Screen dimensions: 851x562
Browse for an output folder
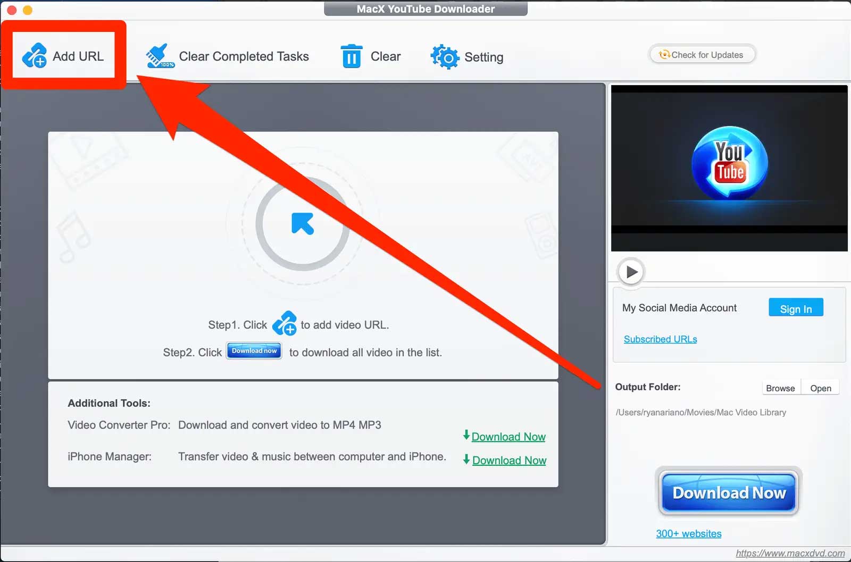point(780,388)
